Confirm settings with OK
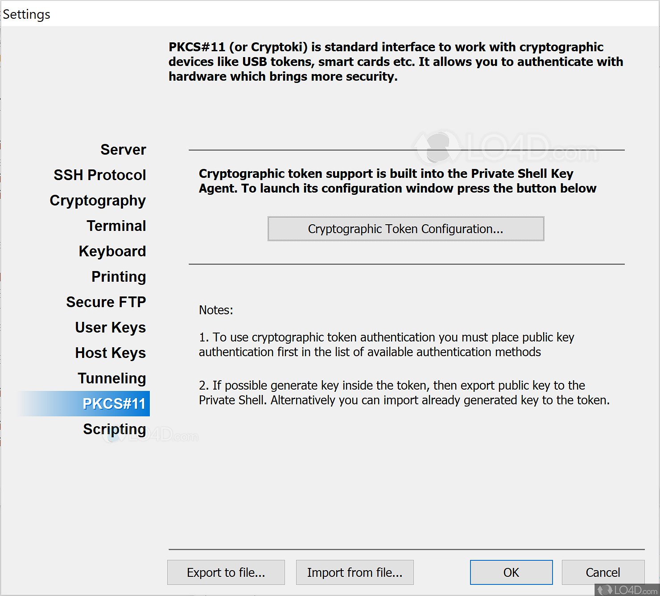 (x=511, y=572)
